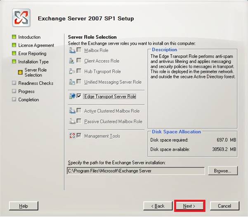Proceed with the Next button
This screenshot has height=217, width=248.
coord(189,206)
